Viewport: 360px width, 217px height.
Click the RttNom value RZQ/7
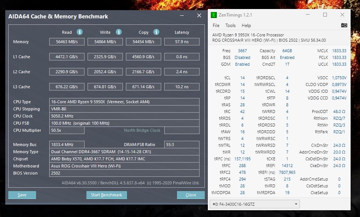pos(339,118)
